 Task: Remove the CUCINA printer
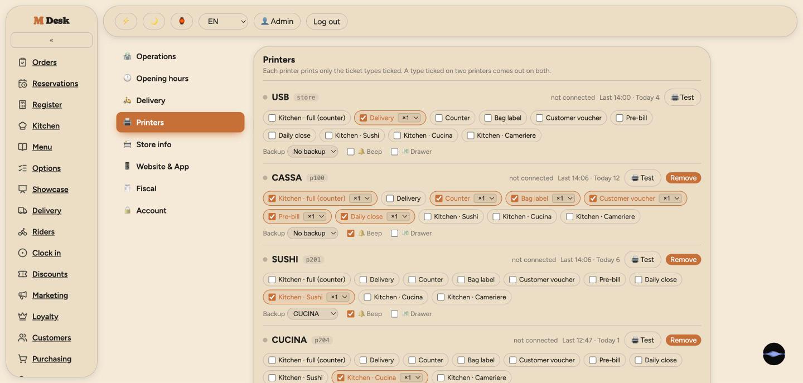click(683, 340)
